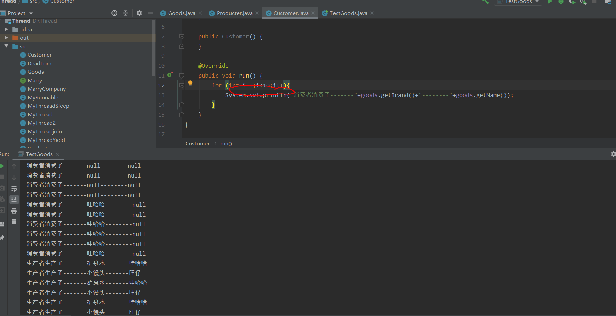
Task: Open Run panel settings gear
Action: point(613,154)
